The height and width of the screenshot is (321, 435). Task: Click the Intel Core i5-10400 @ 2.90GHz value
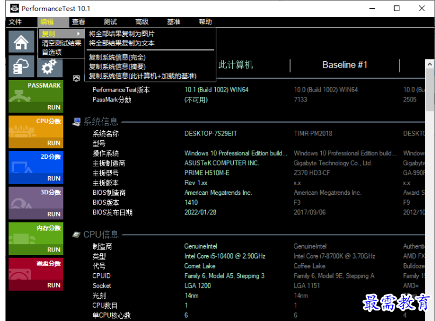[224, 256]
